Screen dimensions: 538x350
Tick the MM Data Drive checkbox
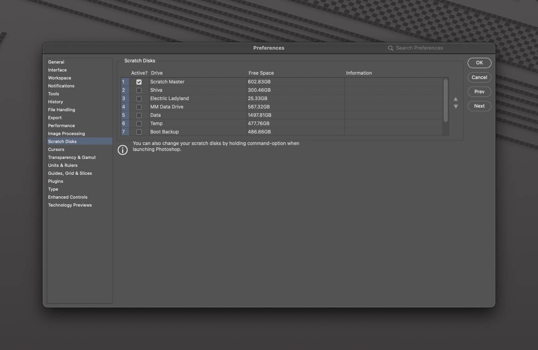tap(139, 107)
